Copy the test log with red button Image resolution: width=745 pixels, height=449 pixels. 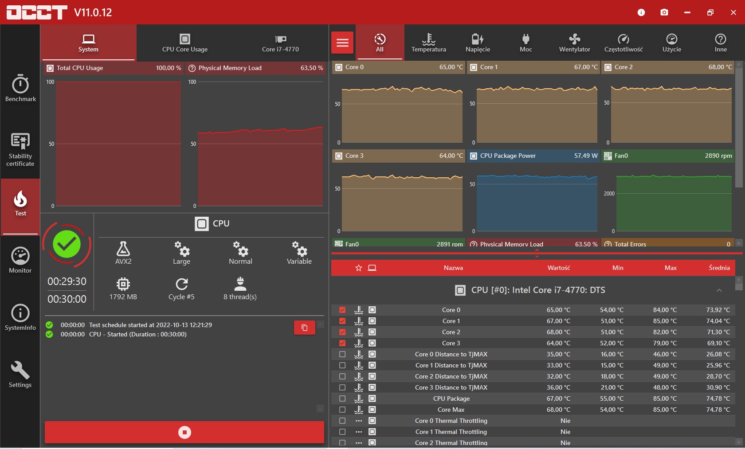click(304, 328)
